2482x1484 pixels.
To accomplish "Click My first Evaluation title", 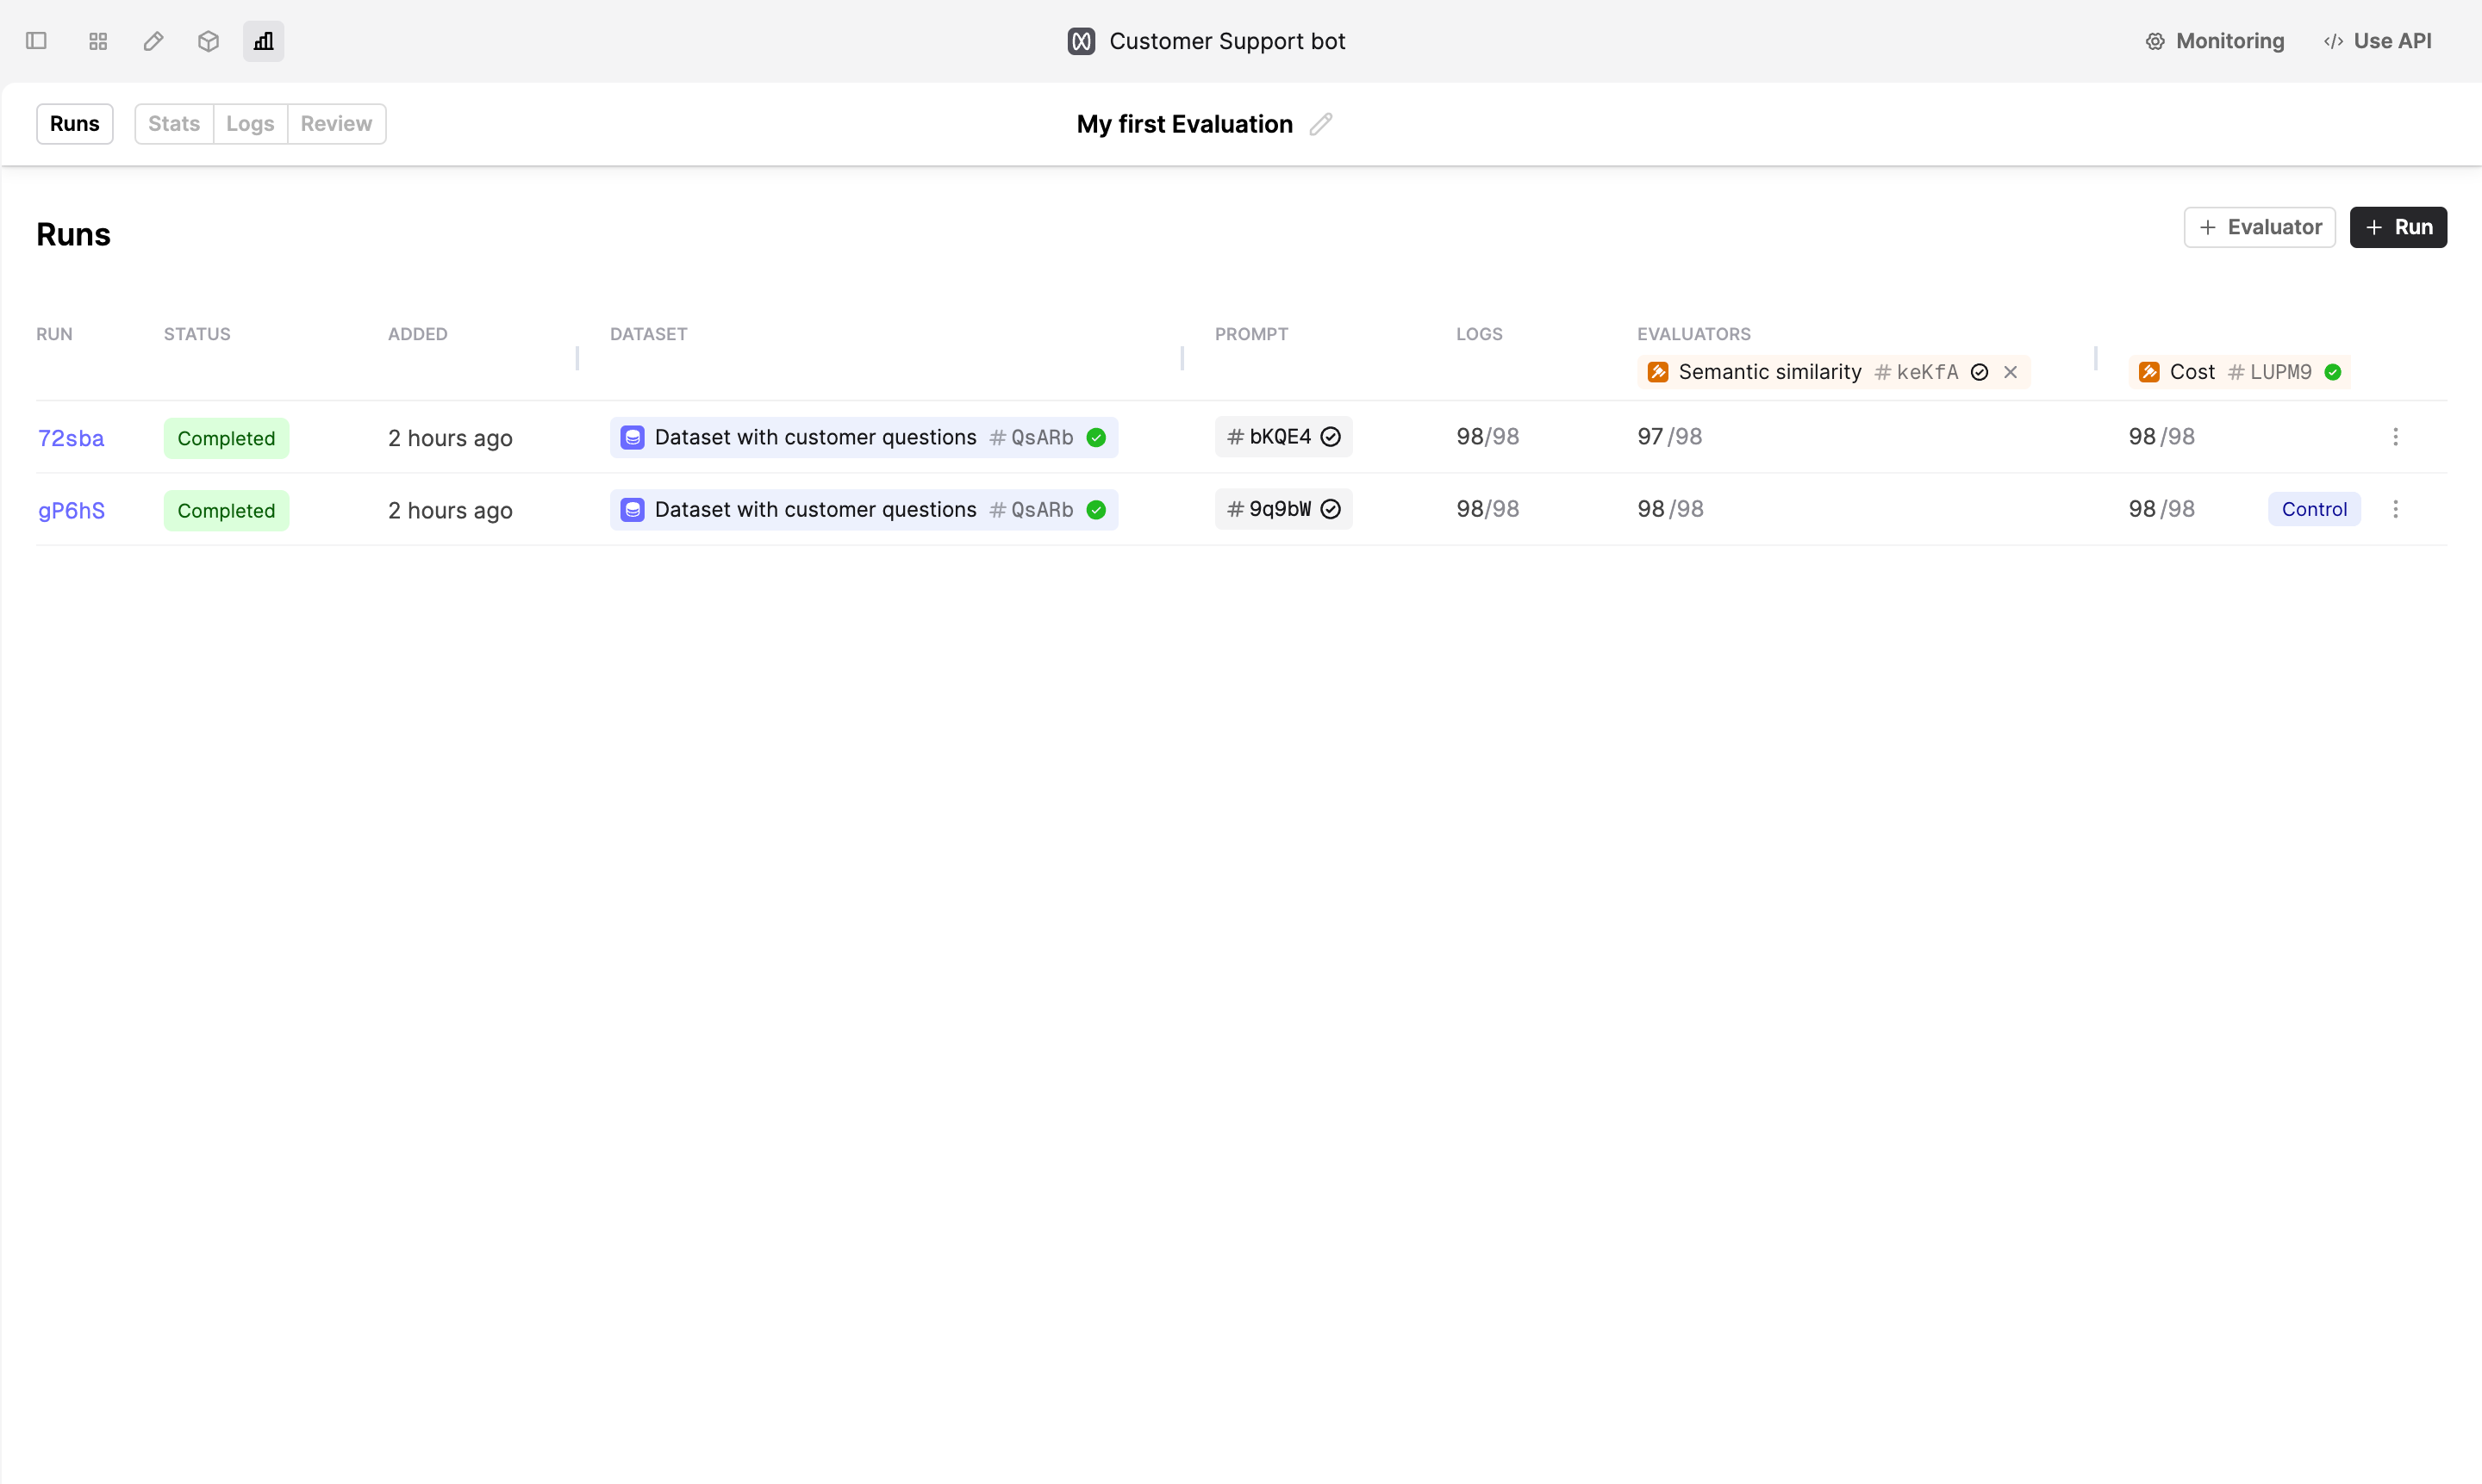I will pos(1184,124).
